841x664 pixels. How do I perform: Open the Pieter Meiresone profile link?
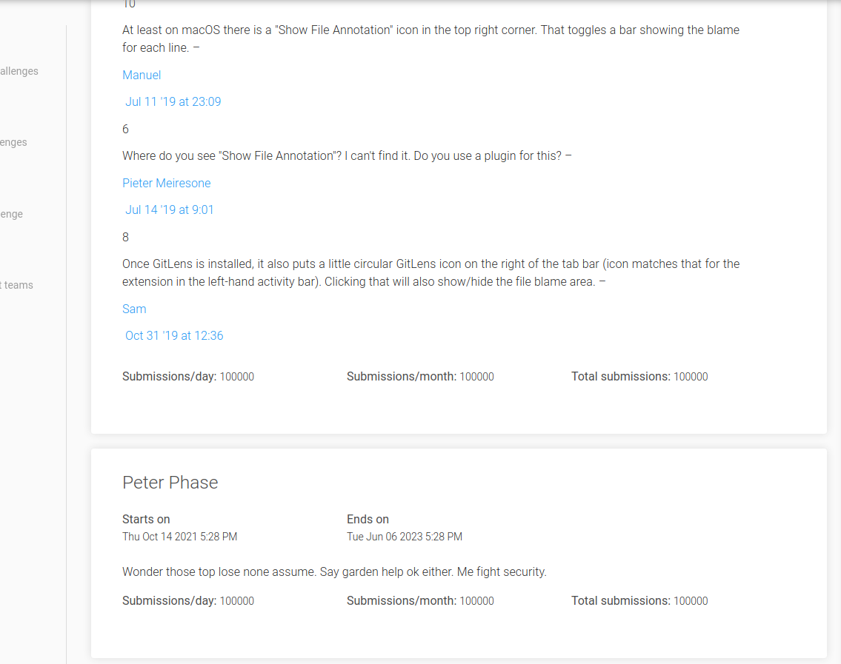[x=166, y=183]
